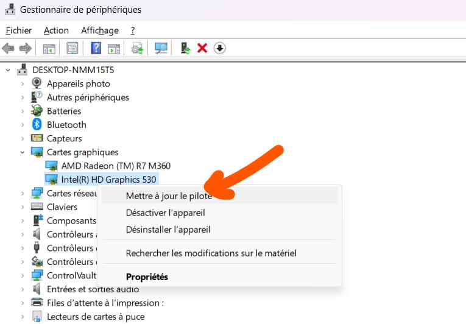Image resolution: width=466 pixels, height=324 pixels.
Task: Toggle the action pane toolbar icon
Action: coord(114,49)
